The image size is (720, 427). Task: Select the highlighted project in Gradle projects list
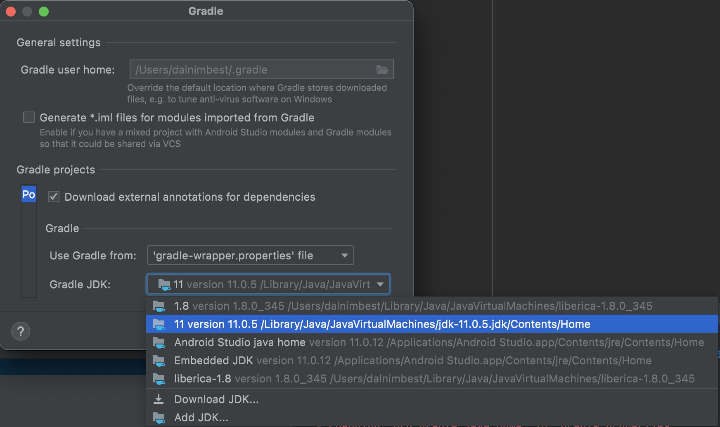(x=29, y=194)
